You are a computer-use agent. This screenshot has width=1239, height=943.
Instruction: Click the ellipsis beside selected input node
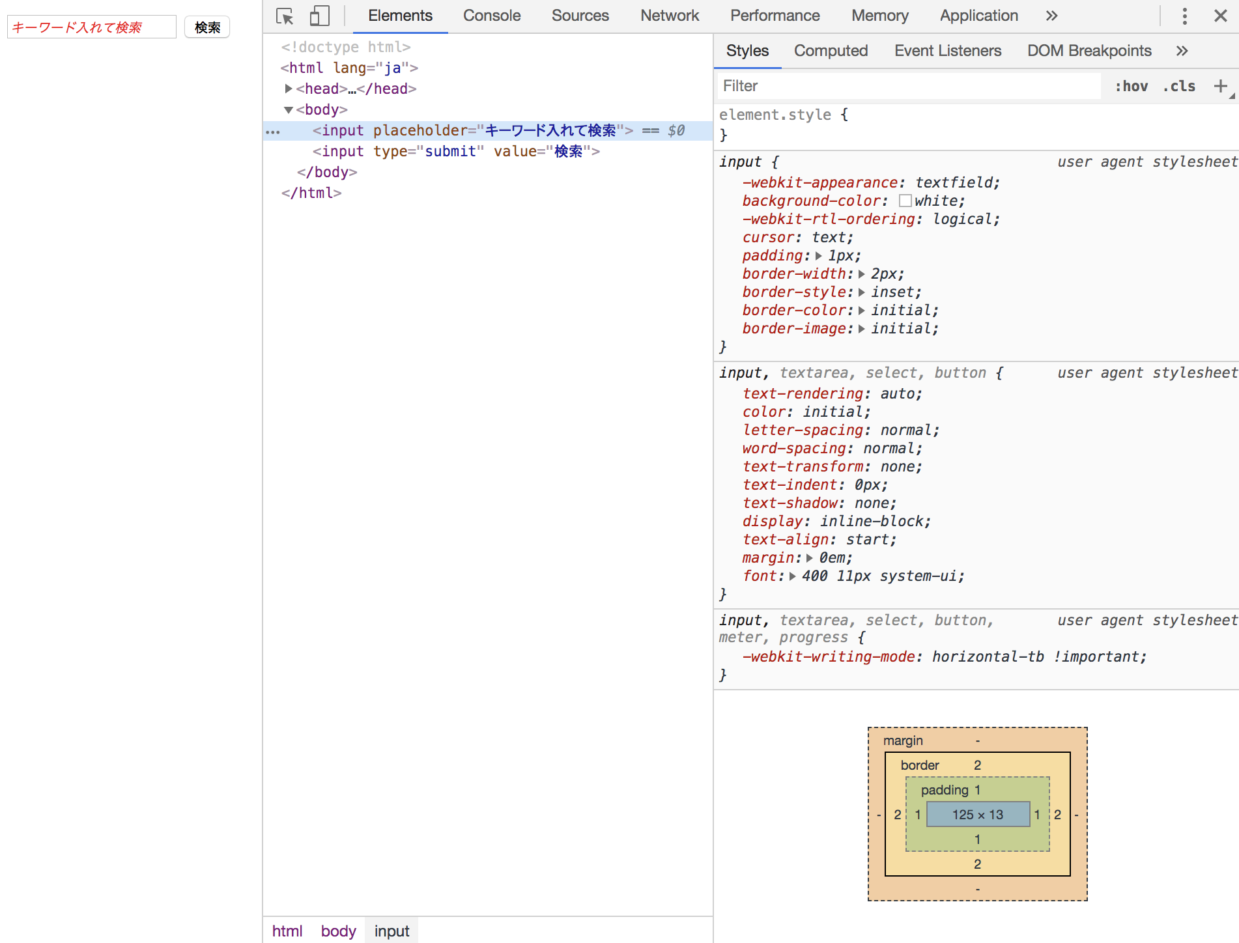click(273, 132)
